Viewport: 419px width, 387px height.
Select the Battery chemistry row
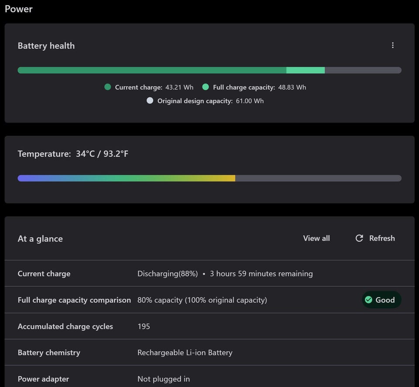click(x=209, y=353)
